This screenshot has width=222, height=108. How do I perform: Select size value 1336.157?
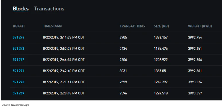pyautogui.click(x=161, y=38)
